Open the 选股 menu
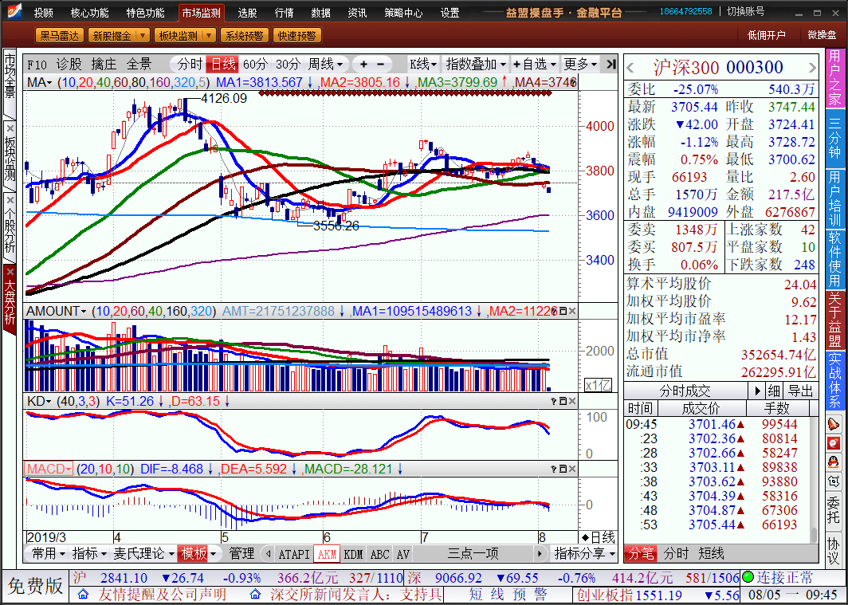 point(247,13)
